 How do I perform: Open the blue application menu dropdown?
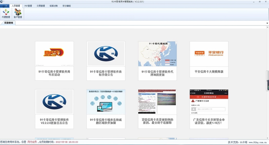pyautogui.click(x=5, y=6)
